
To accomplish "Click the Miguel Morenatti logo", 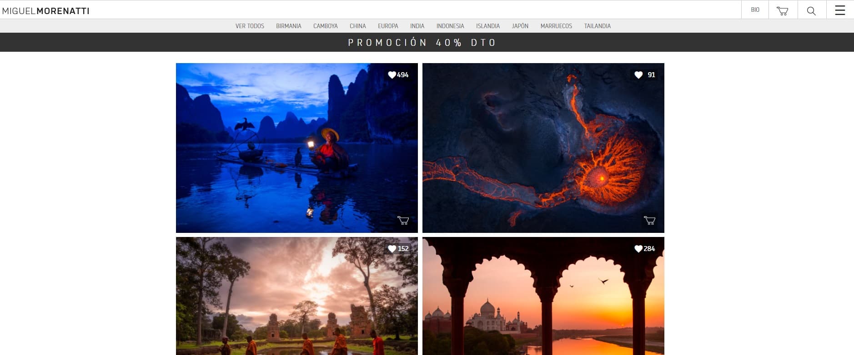I will pos(46,11).
